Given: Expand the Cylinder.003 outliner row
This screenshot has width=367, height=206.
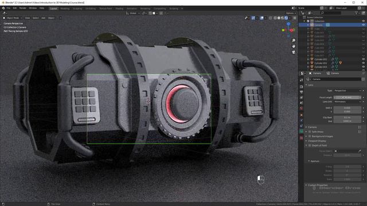Looking at the screenshot, I should [x=309, y=67].
